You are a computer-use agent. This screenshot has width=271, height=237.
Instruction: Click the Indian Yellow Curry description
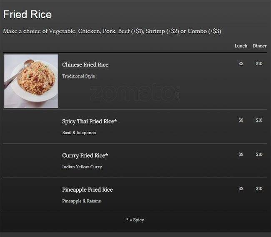[x=82, y=167]
